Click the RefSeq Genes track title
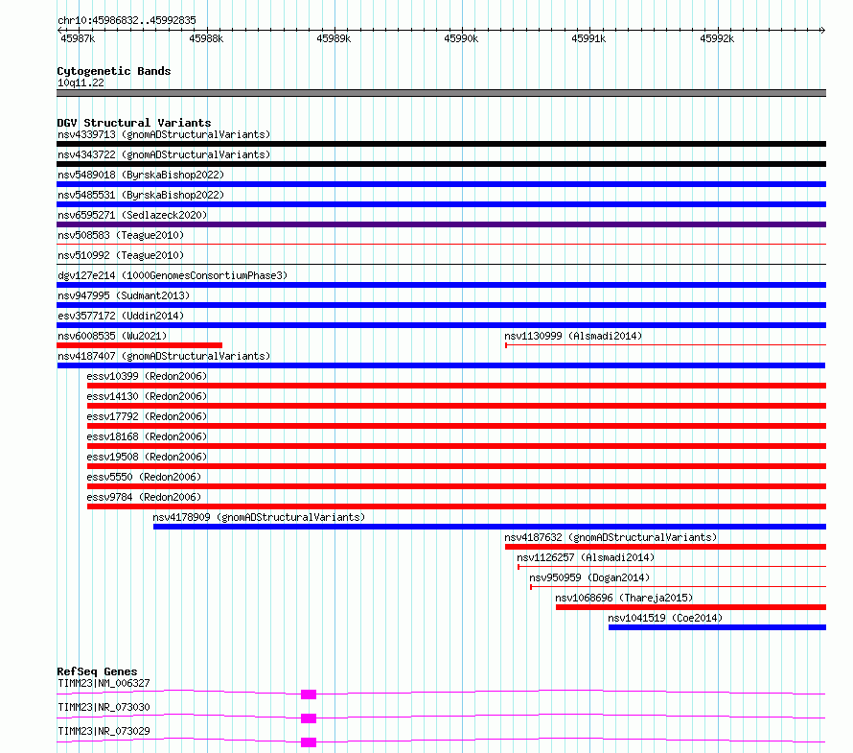 [97, 671]
